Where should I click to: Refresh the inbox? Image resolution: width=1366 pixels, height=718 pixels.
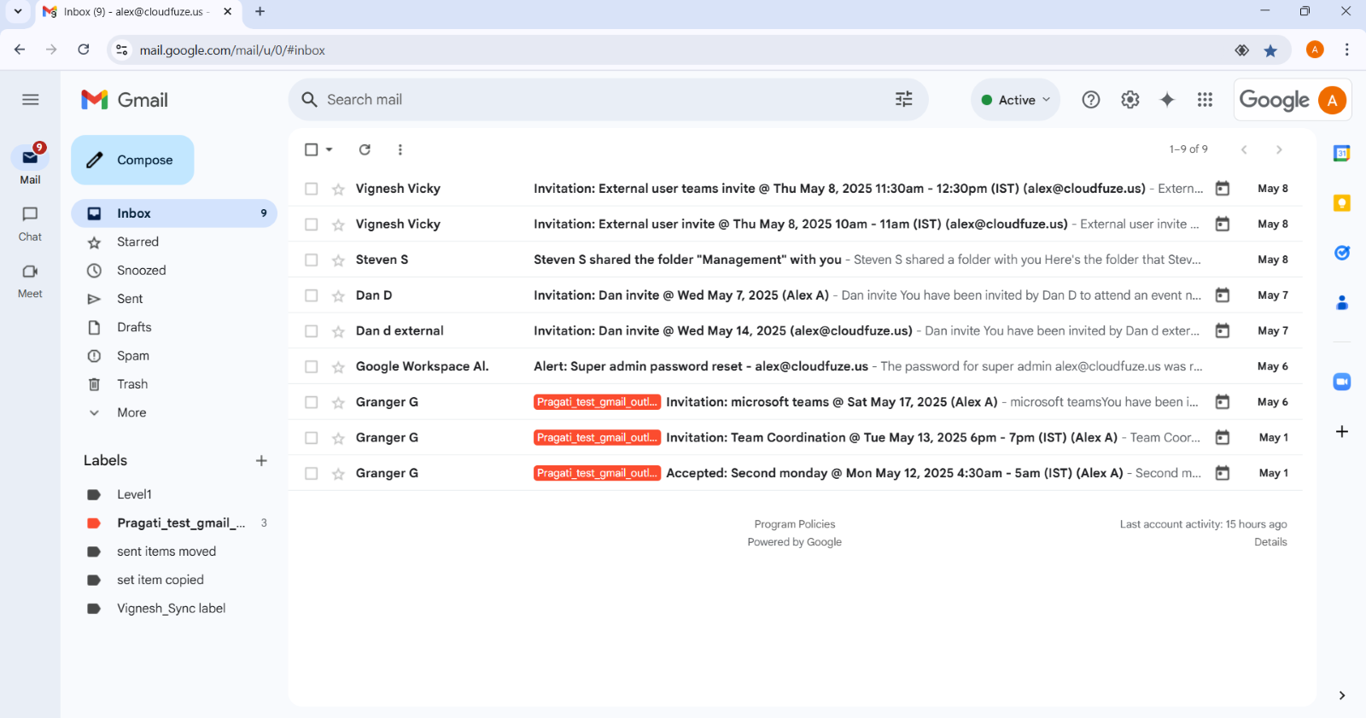pos(365,149)
